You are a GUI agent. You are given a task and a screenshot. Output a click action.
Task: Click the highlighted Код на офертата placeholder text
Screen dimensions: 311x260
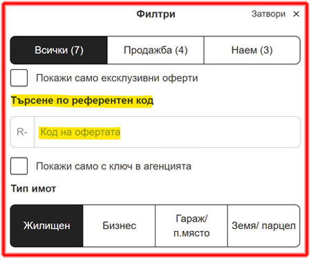pos(80,132)
